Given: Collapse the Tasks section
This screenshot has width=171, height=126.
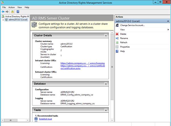Looking at the screenshot, I should point(106,110).
